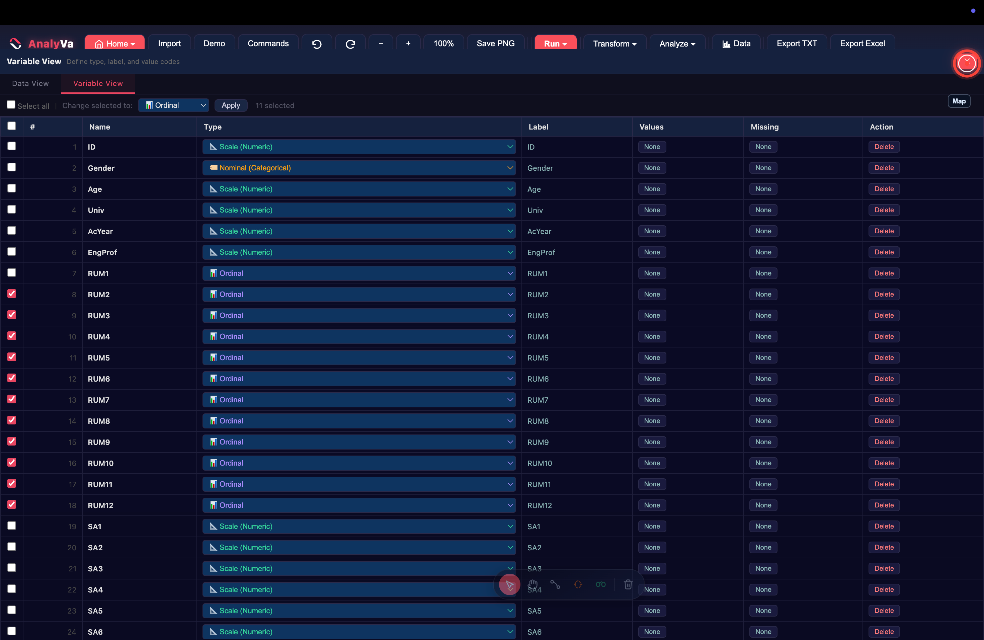The image size is (984, 640).
Task: Click the trash bin icon in floating toolbar
Action: pos(628,584)
